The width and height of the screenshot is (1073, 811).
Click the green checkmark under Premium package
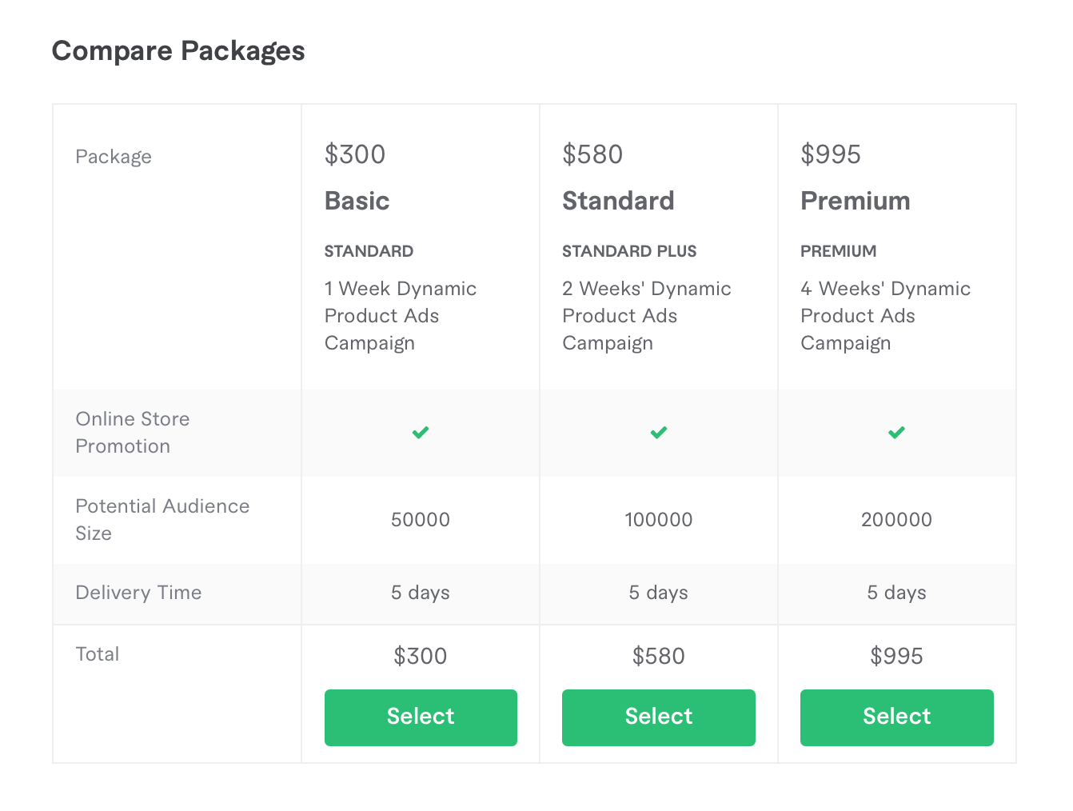click(897, 433)
